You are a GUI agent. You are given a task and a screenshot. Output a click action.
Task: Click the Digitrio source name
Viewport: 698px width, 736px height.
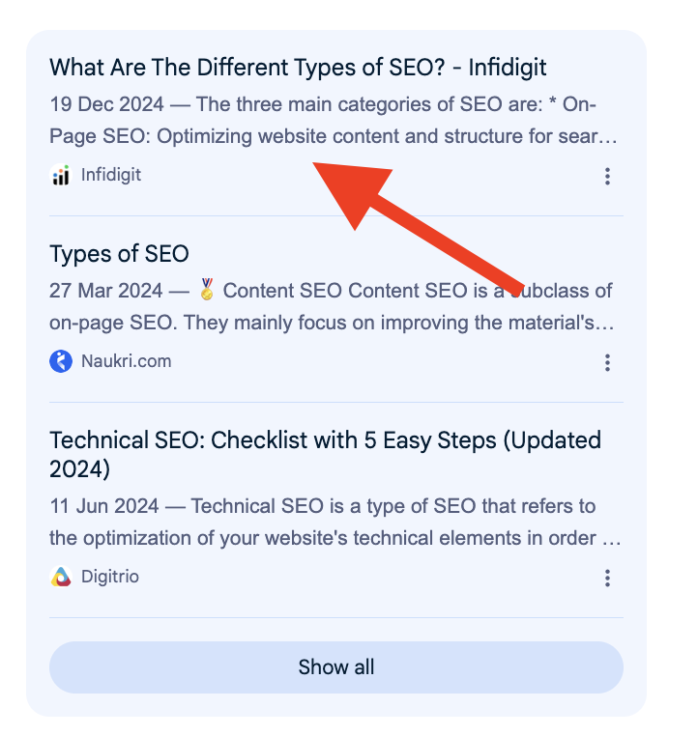(x=110, y=577)
